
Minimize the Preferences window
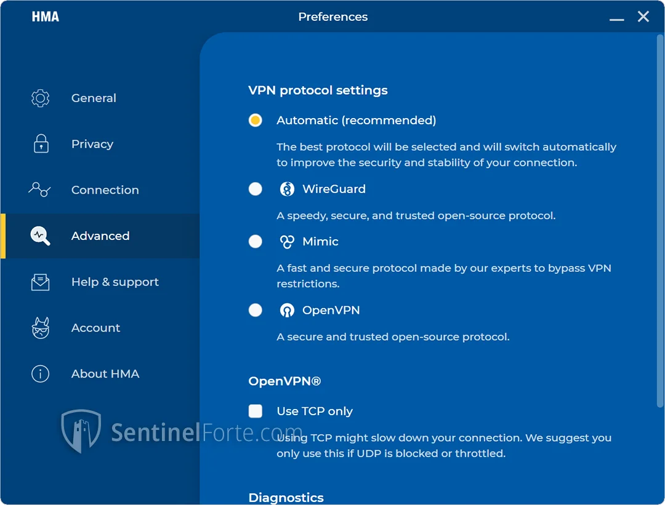[x=617, y=18]
